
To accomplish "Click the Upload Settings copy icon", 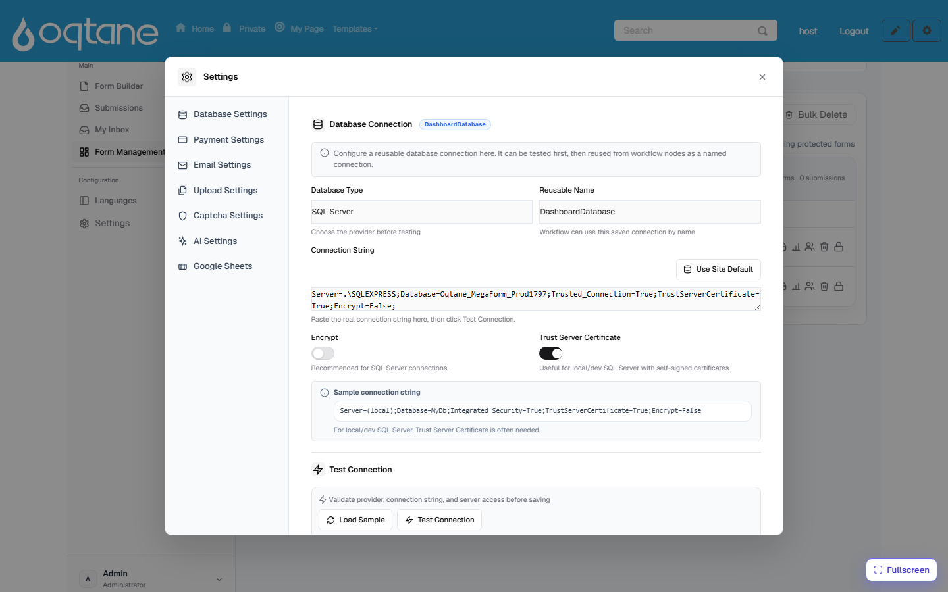I will [183, 191].
